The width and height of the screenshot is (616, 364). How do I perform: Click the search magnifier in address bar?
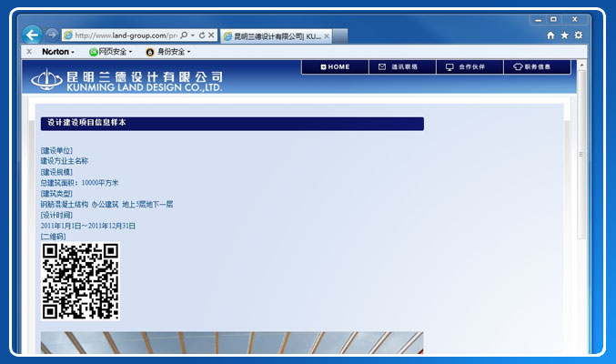(x=184, y=35)
